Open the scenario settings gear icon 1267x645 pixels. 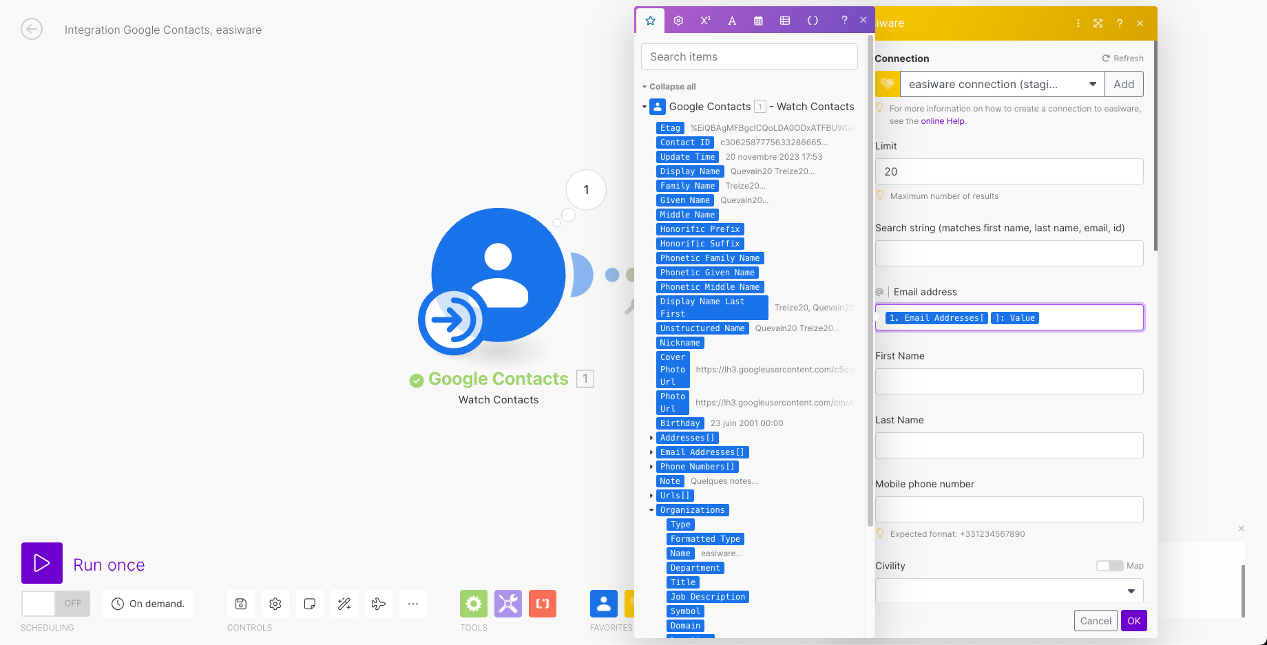275,604
